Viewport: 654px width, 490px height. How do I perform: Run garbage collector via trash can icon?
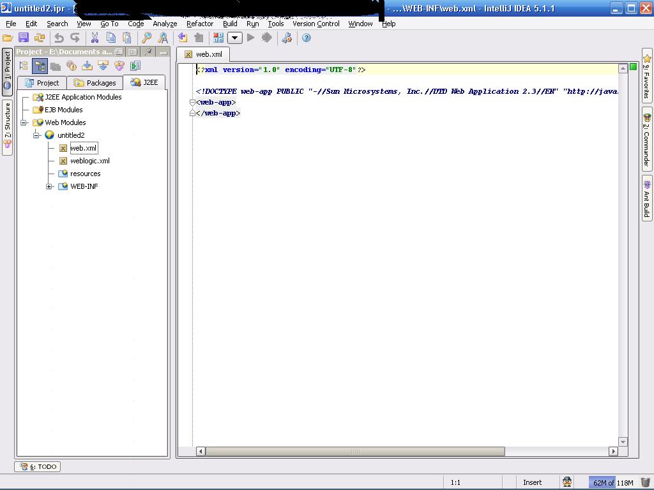[645, 482]
